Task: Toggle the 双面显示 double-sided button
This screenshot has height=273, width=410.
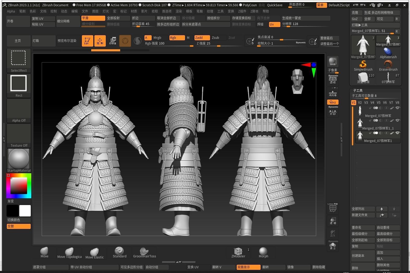Action: [248, 267]
